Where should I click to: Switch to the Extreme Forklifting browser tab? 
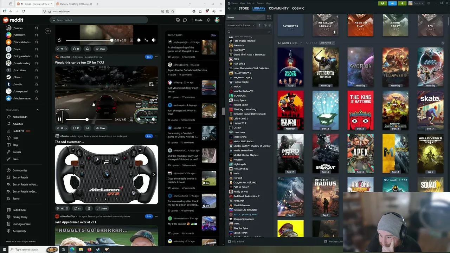click(74, 4)
